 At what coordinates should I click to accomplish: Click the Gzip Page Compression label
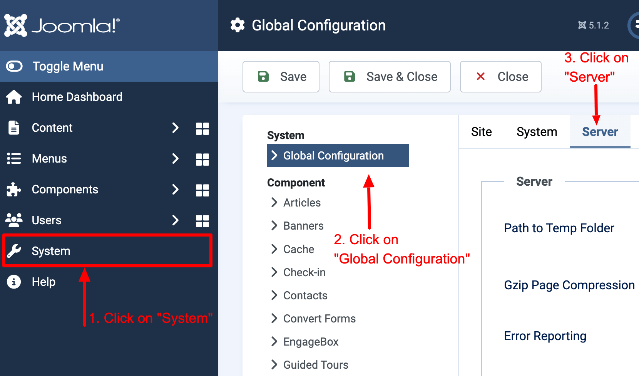pyautogui.click(x=569, y=285)
